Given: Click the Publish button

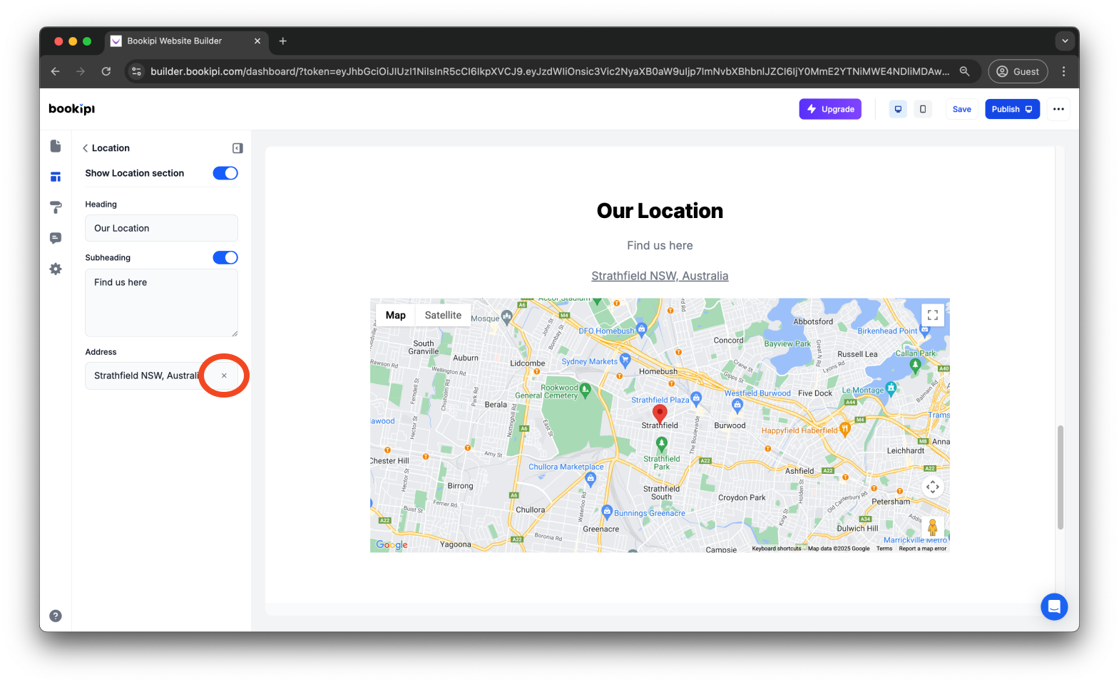Looking at the screenshot, I should click(1012, 109).
